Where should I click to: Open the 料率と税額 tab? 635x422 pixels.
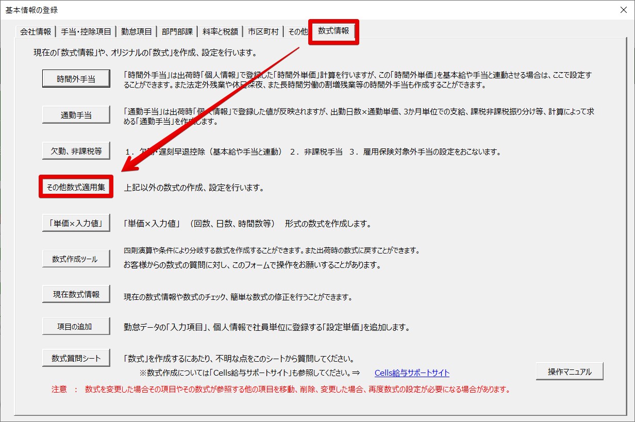[x=220, y=31]
